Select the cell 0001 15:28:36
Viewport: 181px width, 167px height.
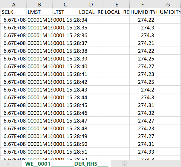65,35
